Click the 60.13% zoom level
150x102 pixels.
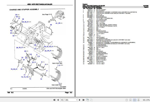(x=146, y=100)
